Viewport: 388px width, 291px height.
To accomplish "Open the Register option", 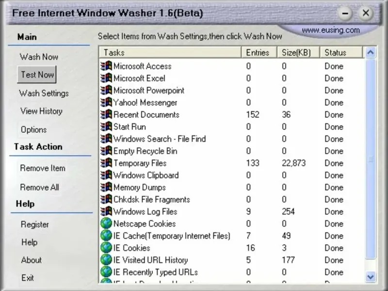I will tap(34, 225).
